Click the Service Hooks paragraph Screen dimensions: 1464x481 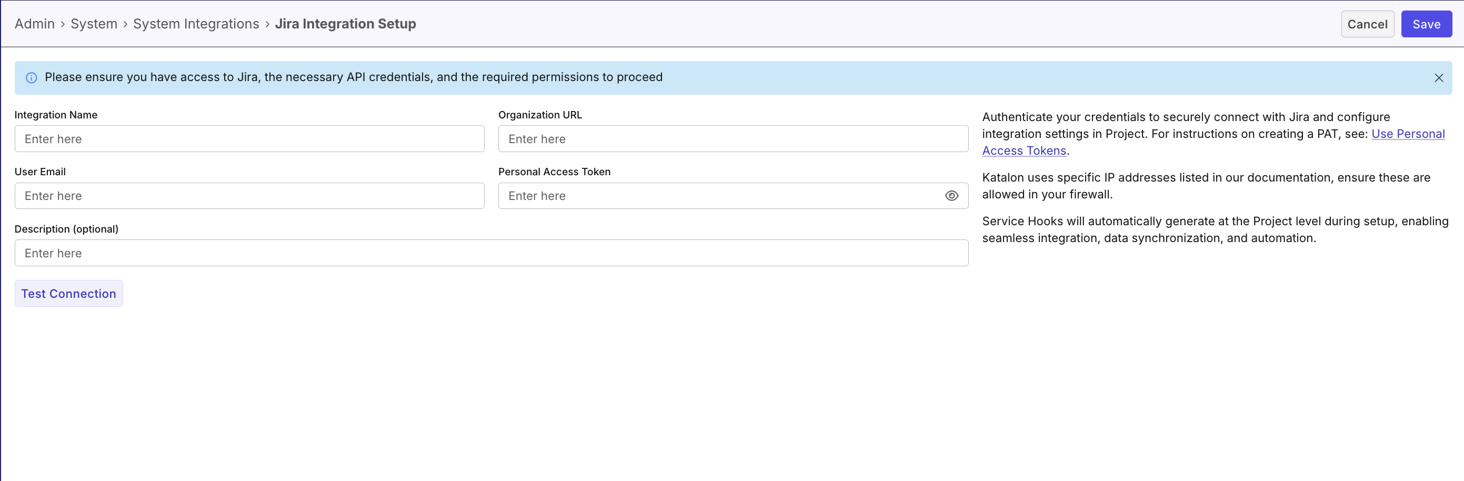(1215, 229)
